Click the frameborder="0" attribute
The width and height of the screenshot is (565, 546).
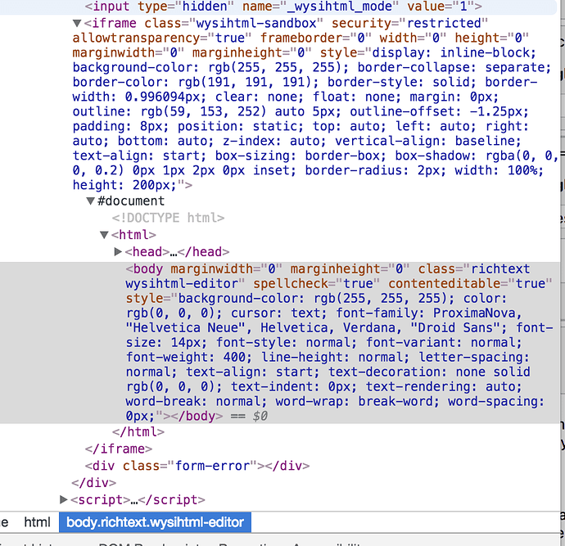[315, 38]
